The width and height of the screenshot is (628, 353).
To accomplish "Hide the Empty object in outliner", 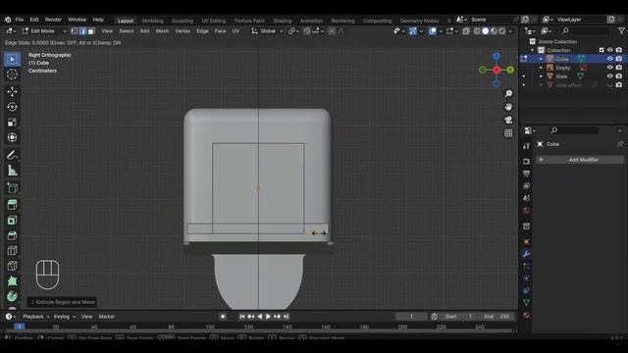I will click(609, 68).
